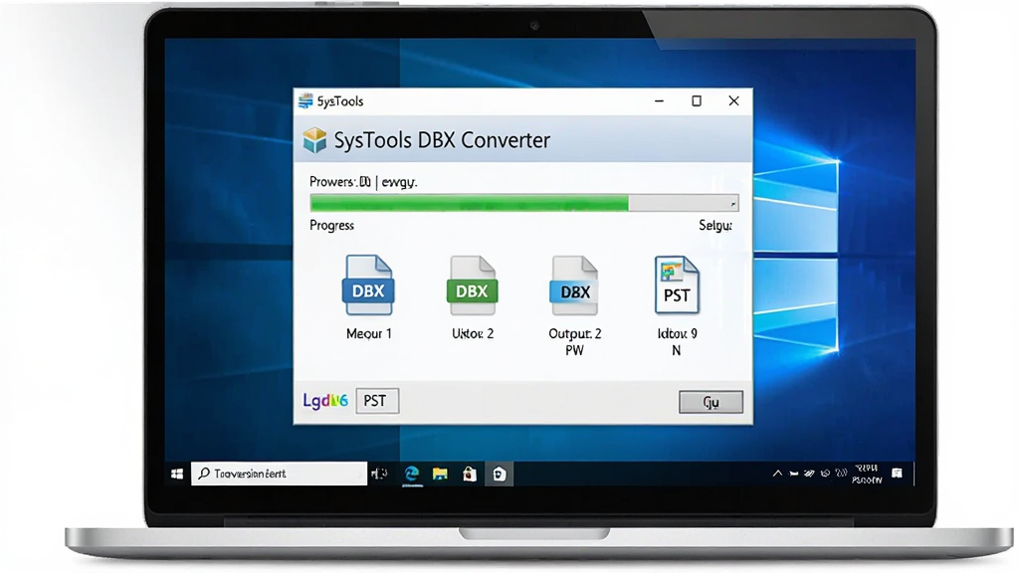Click the taskbar clock

coord(867,474)
